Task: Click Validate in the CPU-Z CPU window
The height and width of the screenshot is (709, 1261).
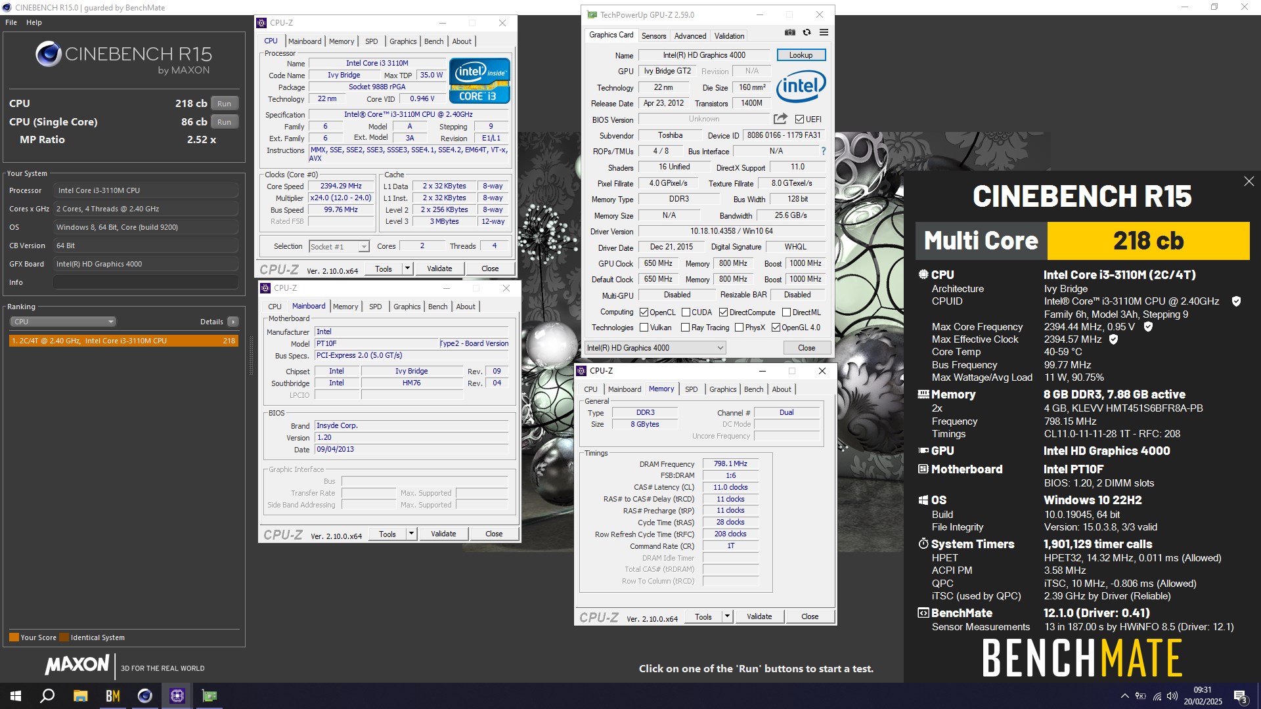Action: click(x=439, y=269)
